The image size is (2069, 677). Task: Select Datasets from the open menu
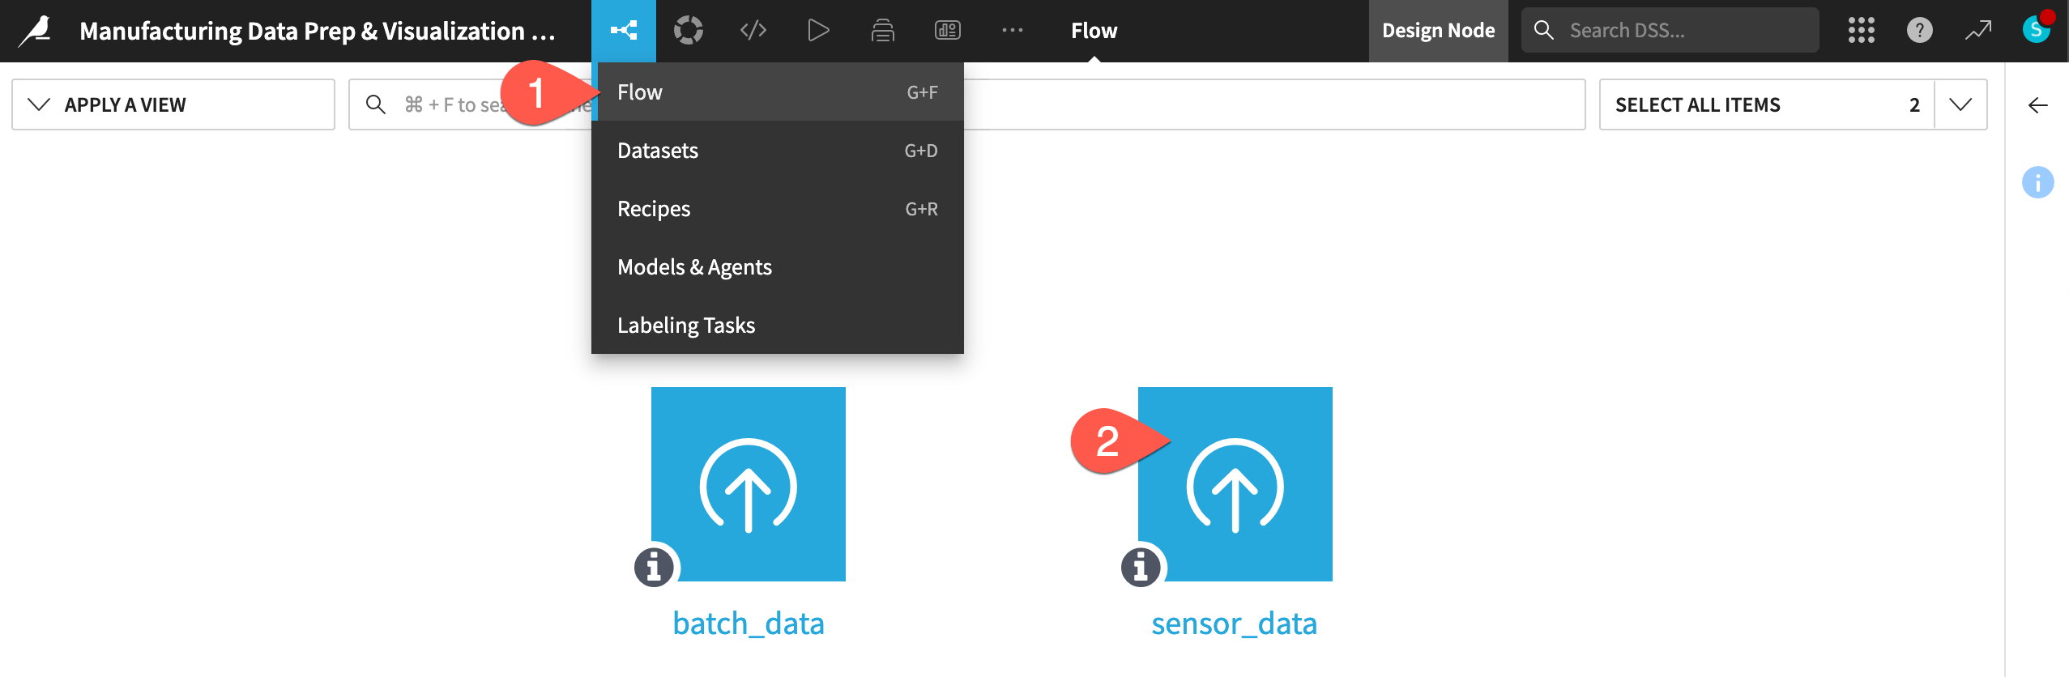(658, 150)
